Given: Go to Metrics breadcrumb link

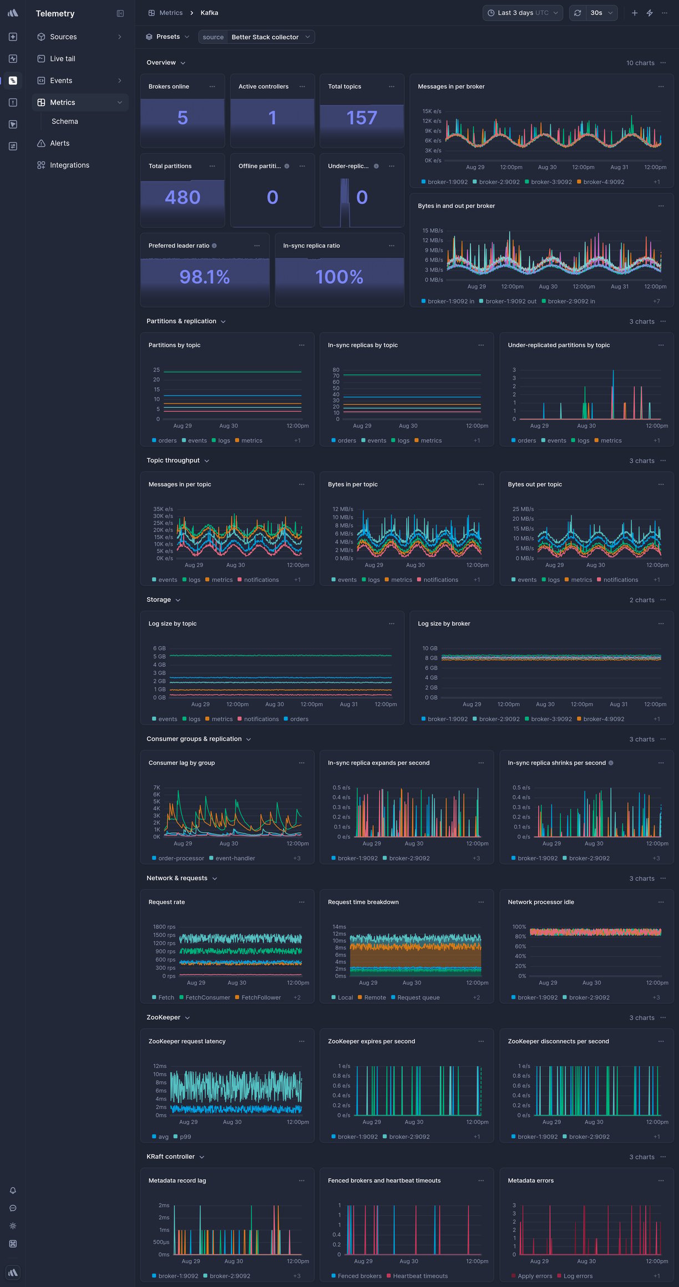Looking at the screenshot, I should point(171,13).
